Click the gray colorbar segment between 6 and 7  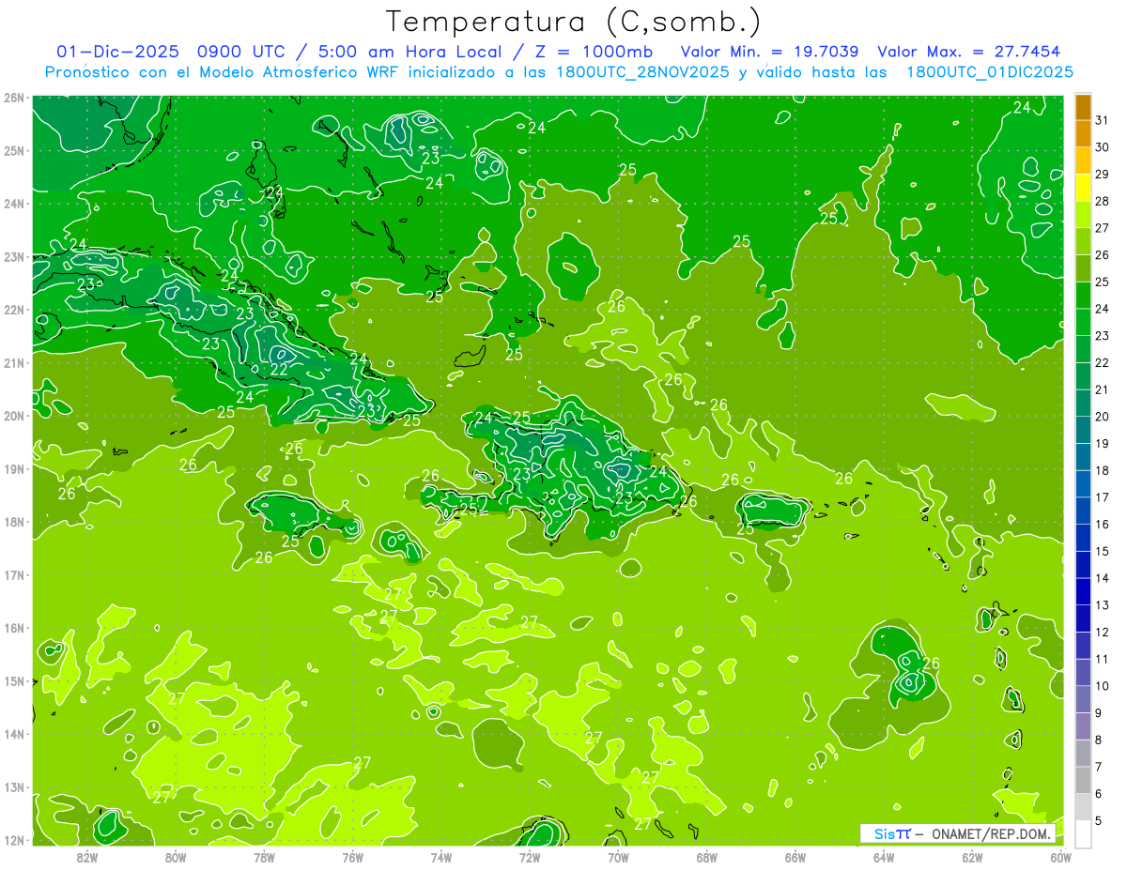(1083, 780)
